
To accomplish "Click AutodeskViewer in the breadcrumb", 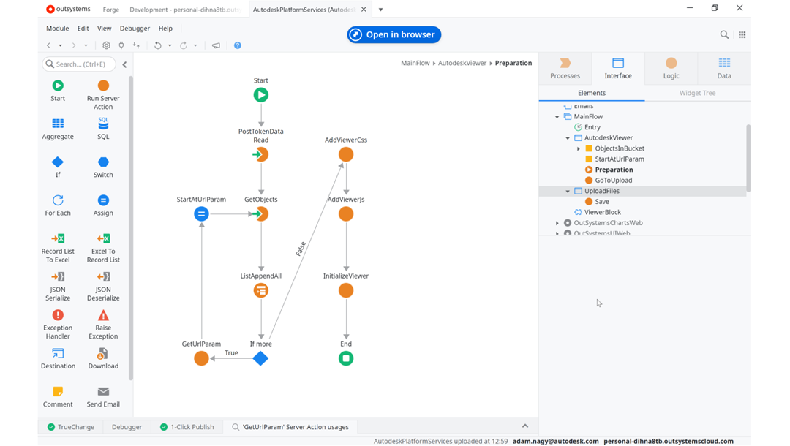I will (x=462, y=63).
